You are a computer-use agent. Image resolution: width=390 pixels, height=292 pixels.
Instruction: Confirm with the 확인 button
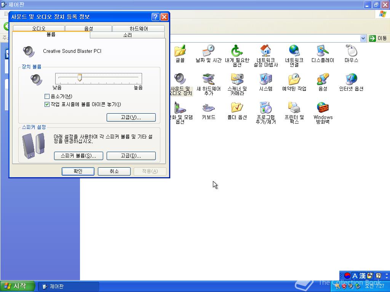tap(78, 171)
